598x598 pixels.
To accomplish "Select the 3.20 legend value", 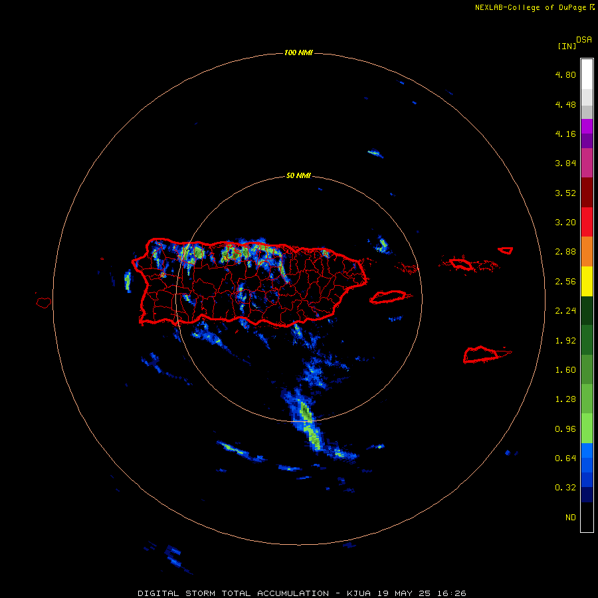I will [565, 223].
